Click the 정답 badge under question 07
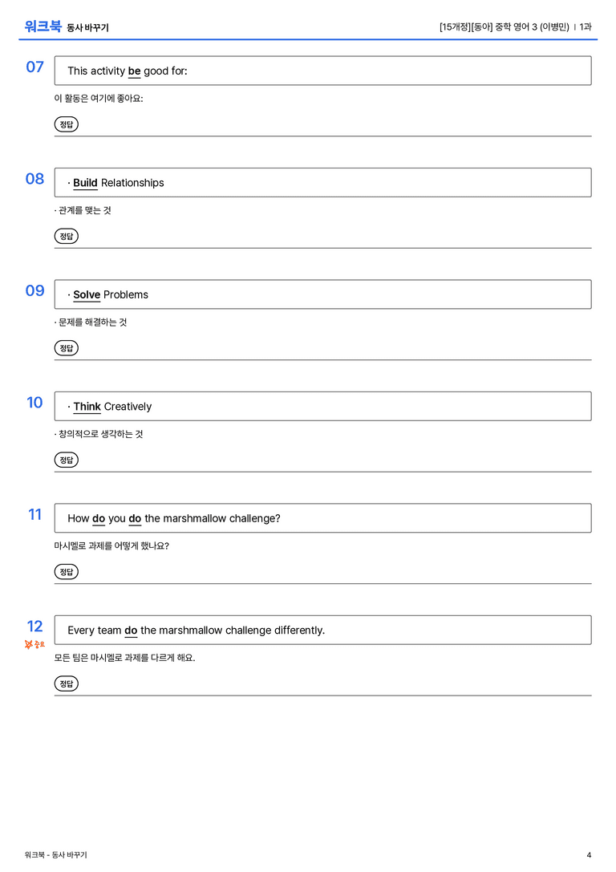Screen dimensions: 616x872 pyautogui.click(x=66, y=124)
